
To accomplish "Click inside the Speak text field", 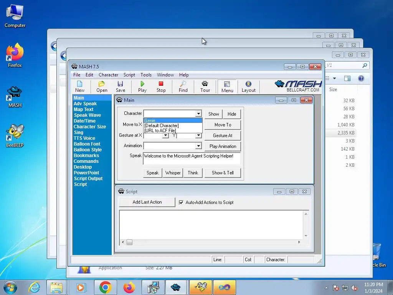I will pyautogui.click(x=192, y=158).
